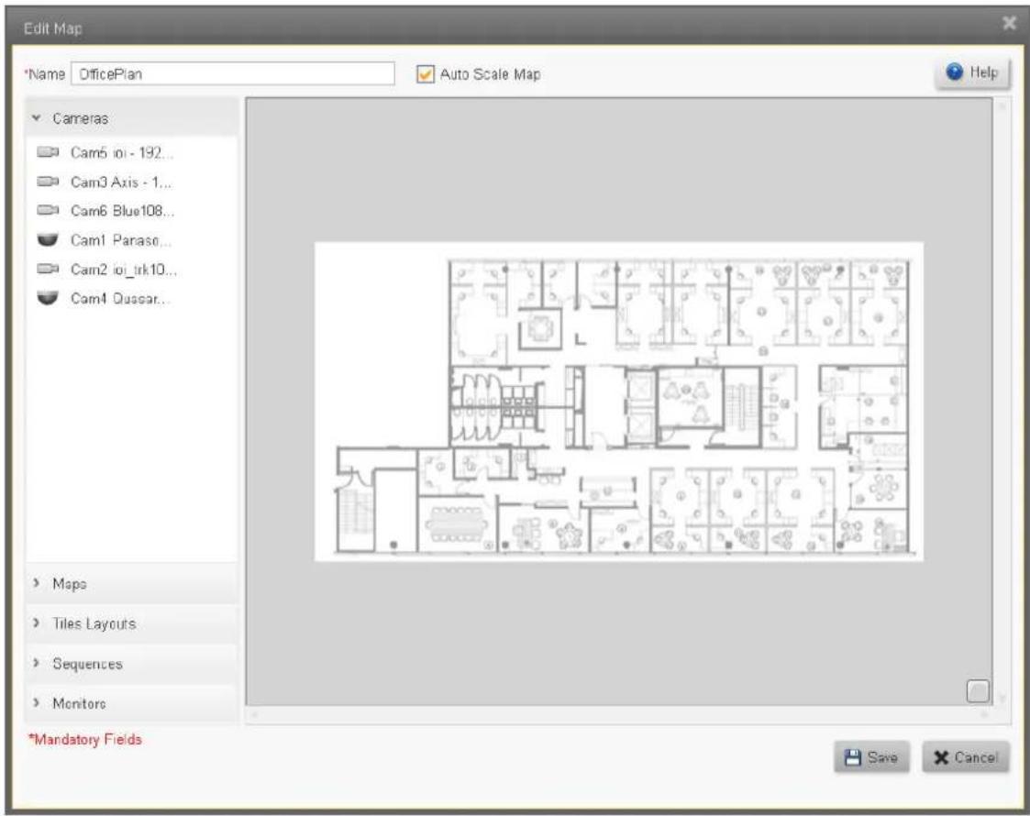
Task: Click the horizontal scrollbar below map canvas
Action: (x=619, y=714)
